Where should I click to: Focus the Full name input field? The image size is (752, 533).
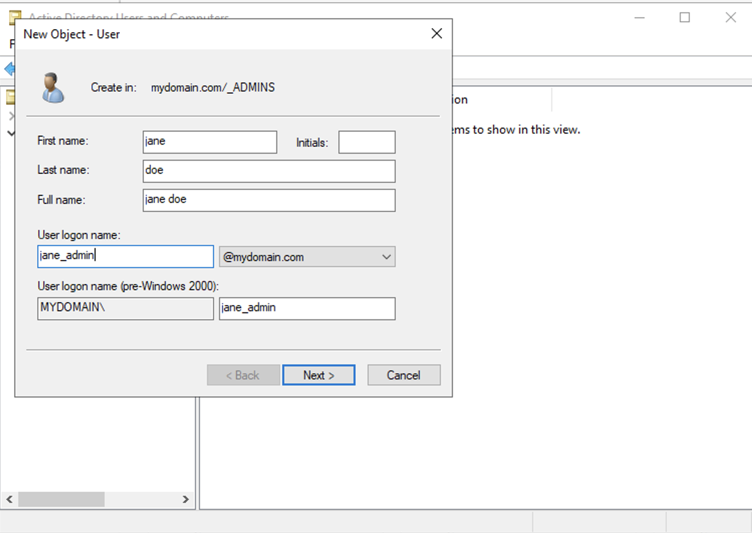pos(269,200)
